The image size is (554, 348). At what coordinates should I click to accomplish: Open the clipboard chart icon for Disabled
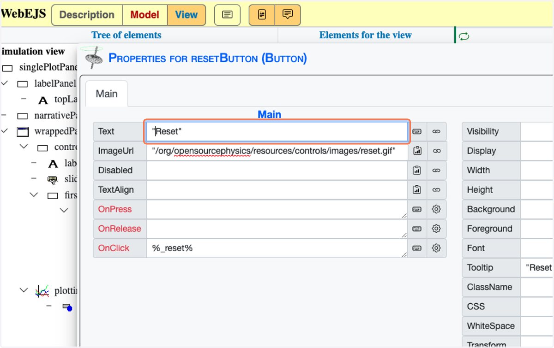pos(417,170)
